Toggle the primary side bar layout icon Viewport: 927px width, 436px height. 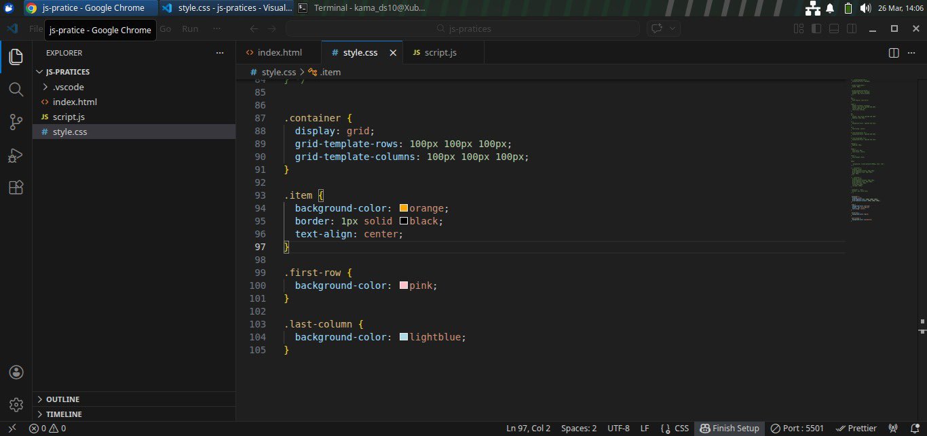click(x=816, y=28)
